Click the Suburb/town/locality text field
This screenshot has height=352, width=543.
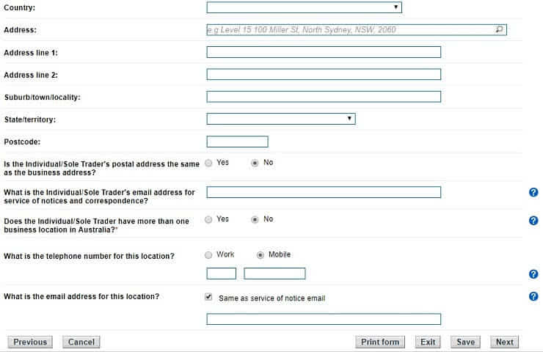(x=324, y=97)
